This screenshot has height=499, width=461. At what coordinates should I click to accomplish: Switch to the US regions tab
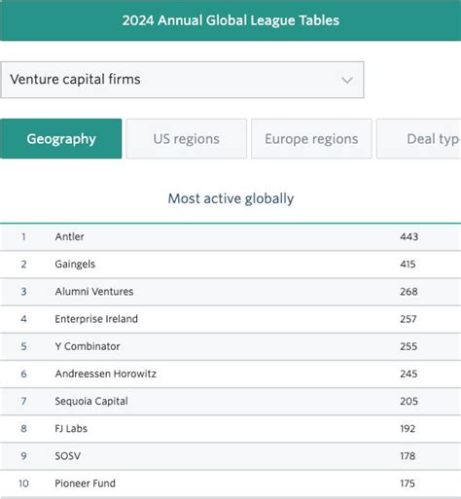(187, 139)
